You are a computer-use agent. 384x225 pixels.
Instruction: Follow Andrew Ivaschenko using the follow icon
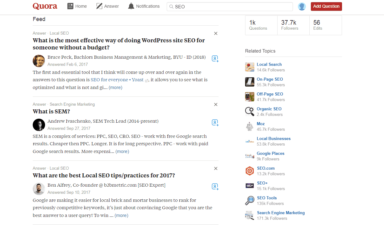215,123
